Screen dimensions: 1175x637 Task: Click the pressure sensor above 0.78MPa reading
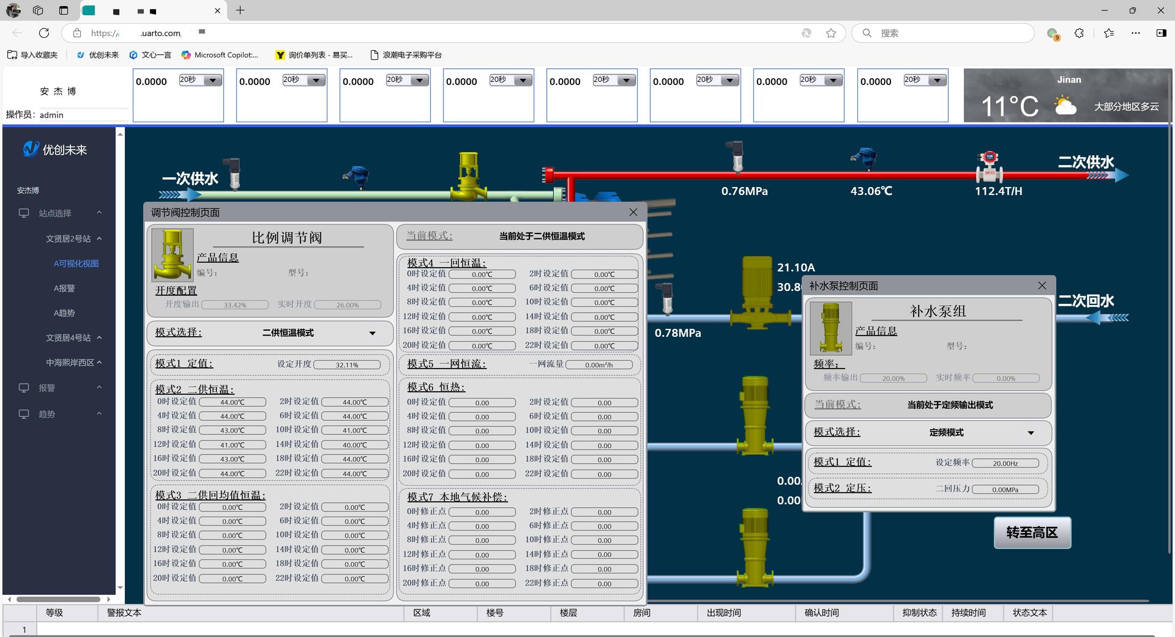point(667,298)
